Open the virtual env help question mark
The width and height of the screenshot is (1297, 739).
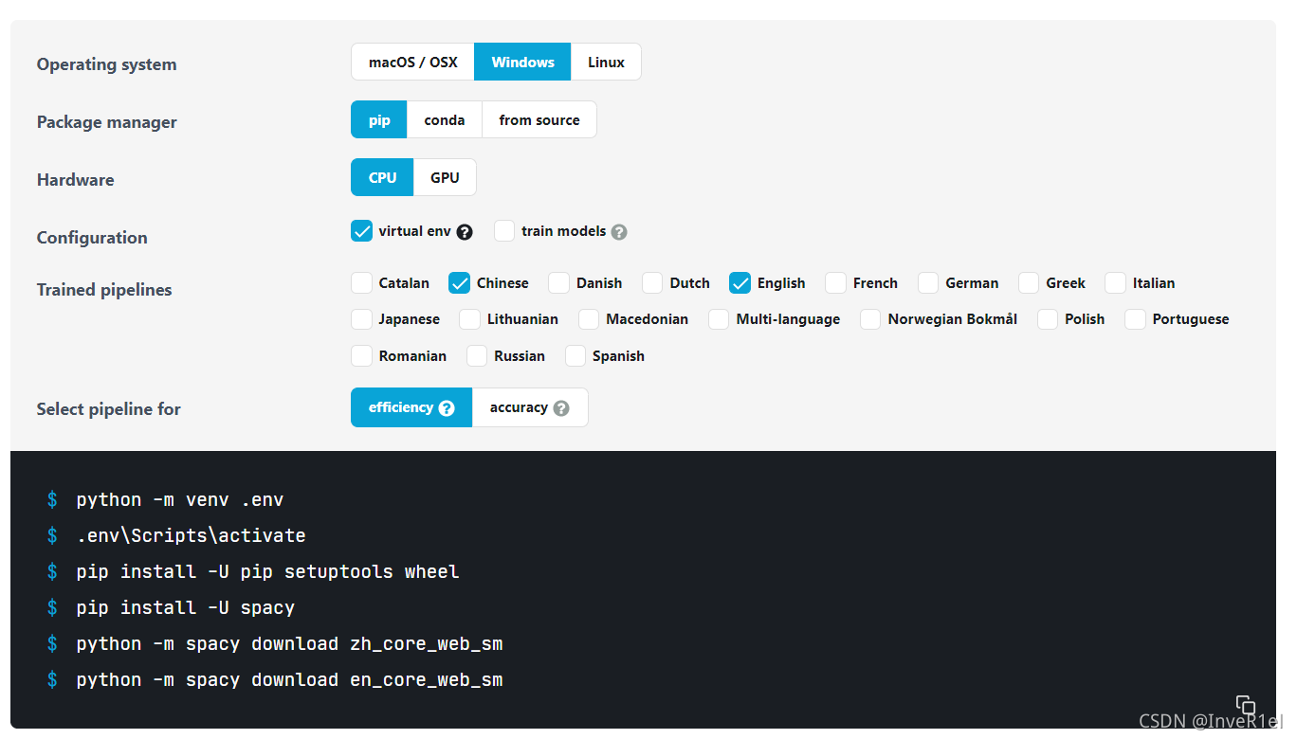point(465,232)
